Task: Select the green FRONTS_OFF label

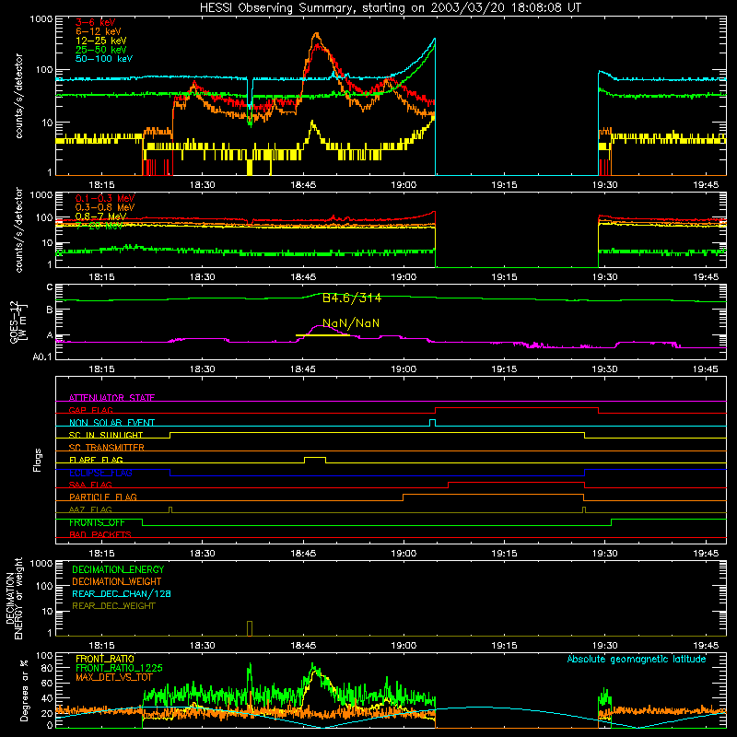Action: pyautogui.click(x=97, y=522)
